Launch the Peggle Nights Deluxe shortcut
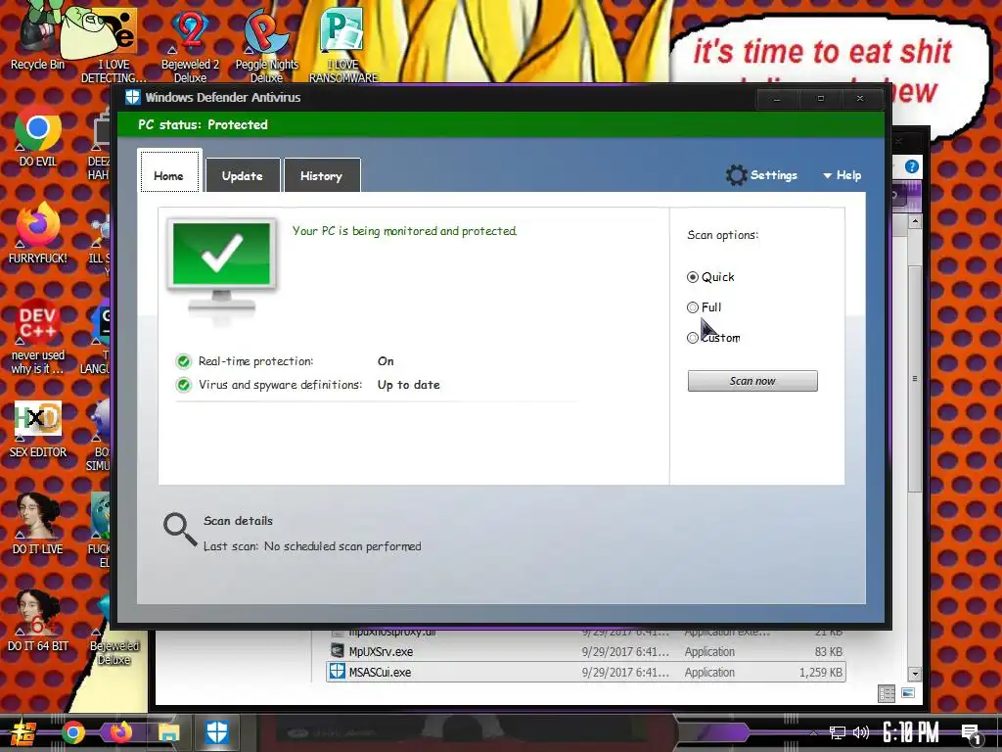1002x752 pixels. pos(266,43)
